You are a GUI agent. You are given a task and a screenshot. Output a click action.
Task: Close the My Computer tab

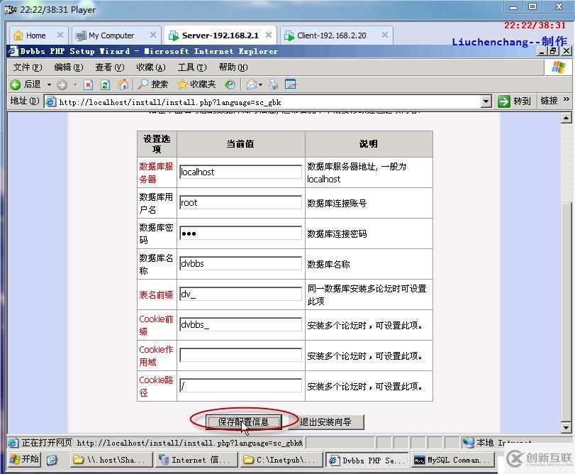(153, 35)
